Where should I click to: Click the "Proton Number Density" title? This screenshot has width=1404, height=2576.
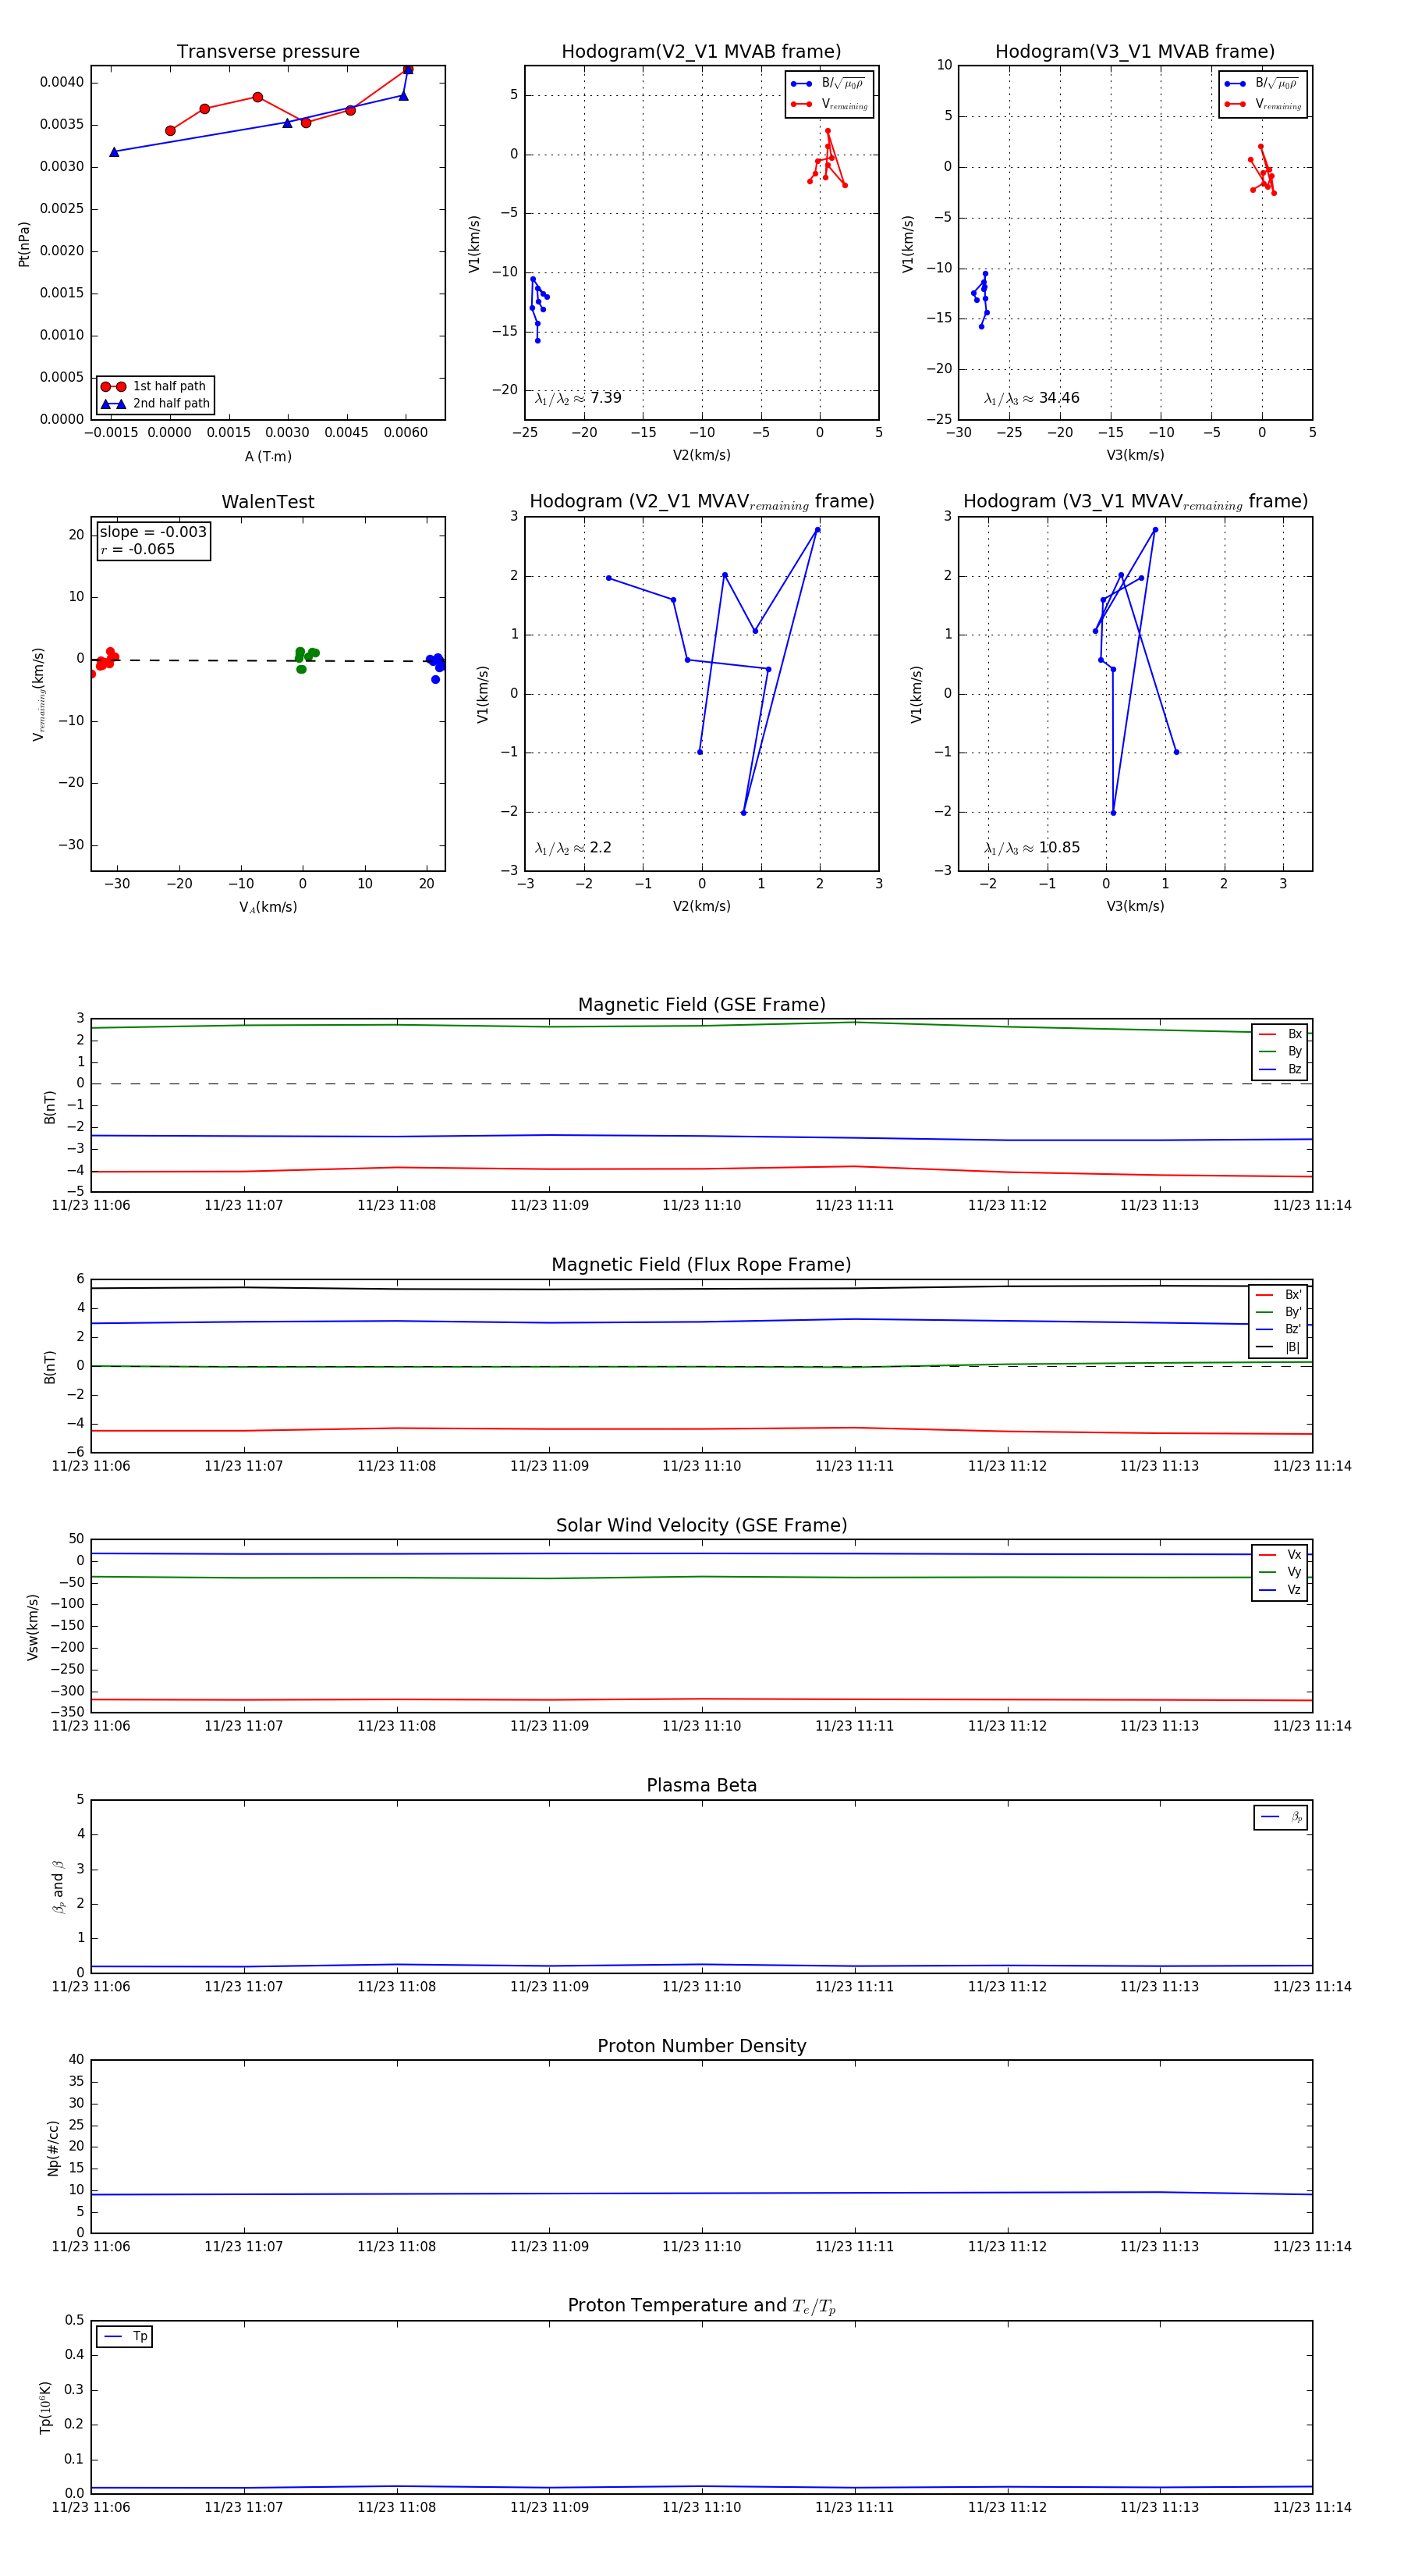[701, 2046]
